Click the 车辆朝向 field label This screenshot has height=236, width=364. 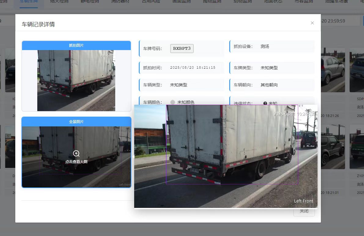243,85
